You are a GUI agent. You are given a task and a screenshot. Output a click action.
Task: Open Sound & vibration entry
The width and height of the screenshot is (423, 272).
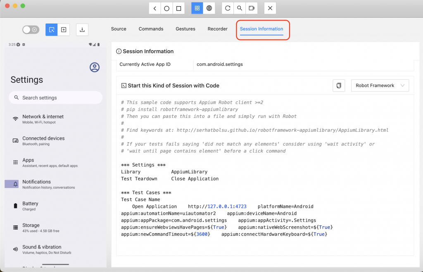[x=56, y=249]
